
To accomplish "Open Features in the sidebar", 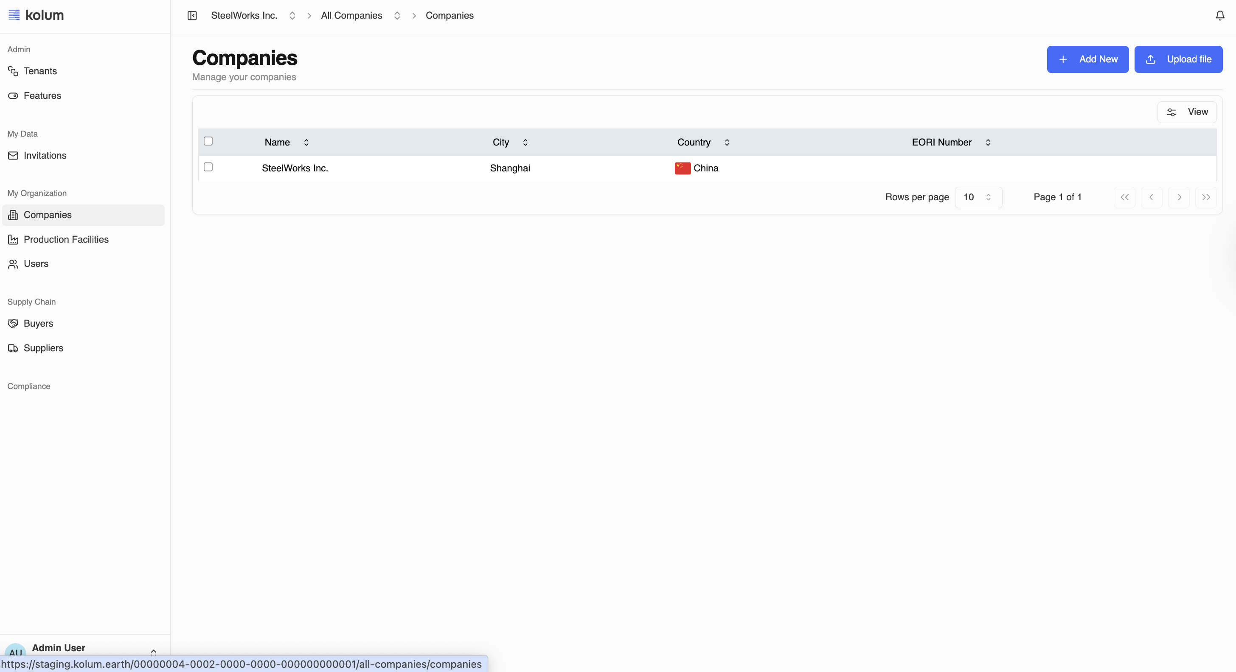I will click(42, 95).
